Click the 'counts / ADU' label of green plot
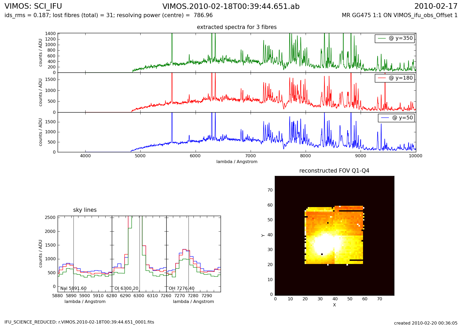The height and width of the screenshot is (328, 462). pos(41,53)
